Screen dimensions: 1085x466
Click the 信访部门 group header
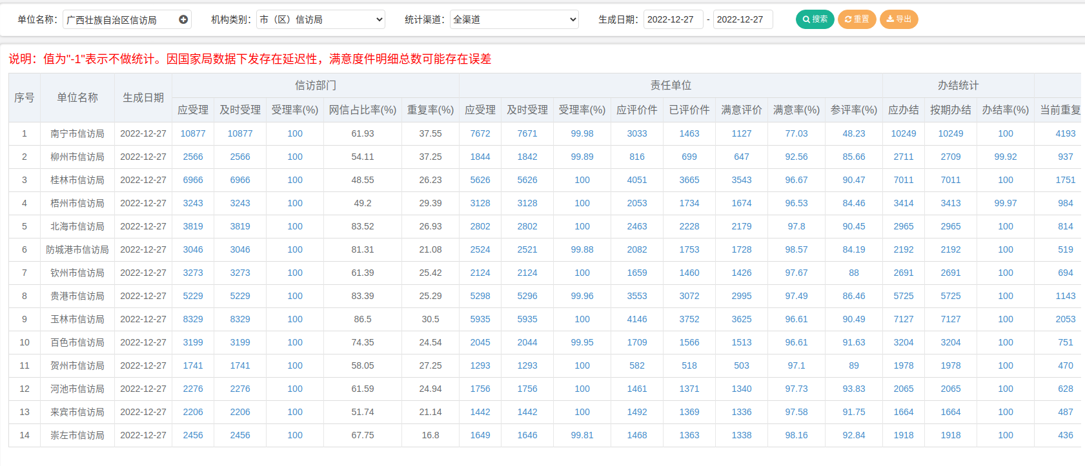(316, 85)
